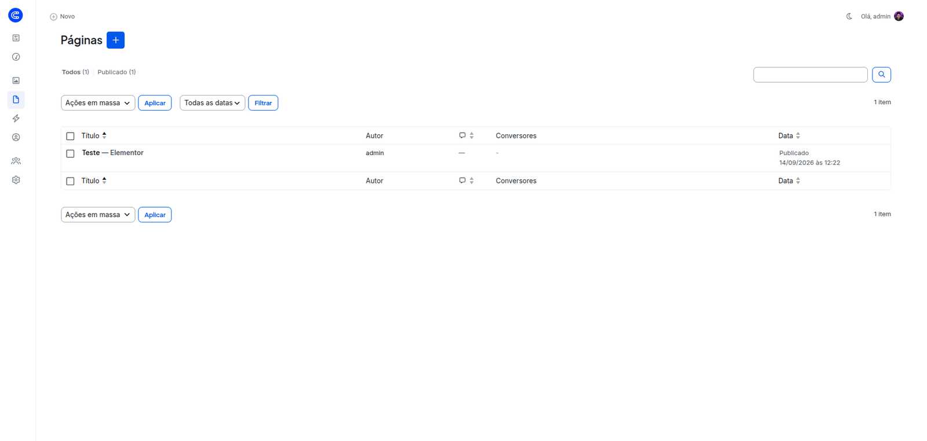Open the dashboard gauge icon in the sidebar
This screenshot has height=441, width=927.
click(x=16, y=57)
